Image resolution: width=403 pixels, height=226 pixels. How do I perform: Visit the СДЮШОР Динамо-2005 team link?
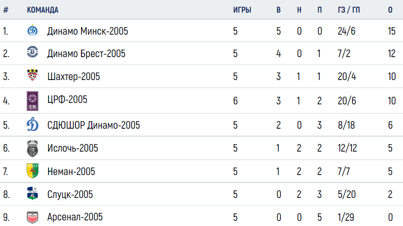tap(94, 125)
